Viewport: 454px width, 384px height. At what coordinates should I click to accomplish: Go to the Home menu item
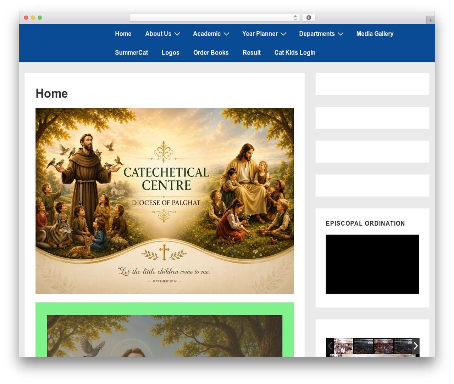click(123, 34)
